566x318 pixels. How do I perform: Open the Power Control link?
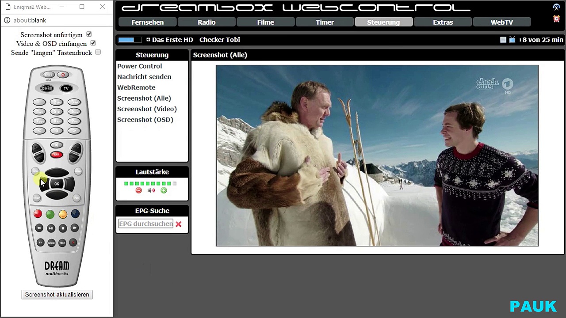coord(139,66)
